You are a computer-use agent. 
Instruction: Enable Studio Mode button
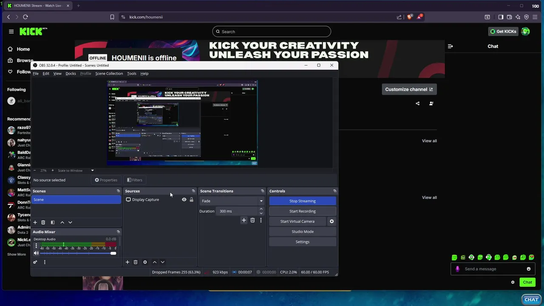[303, 232]
